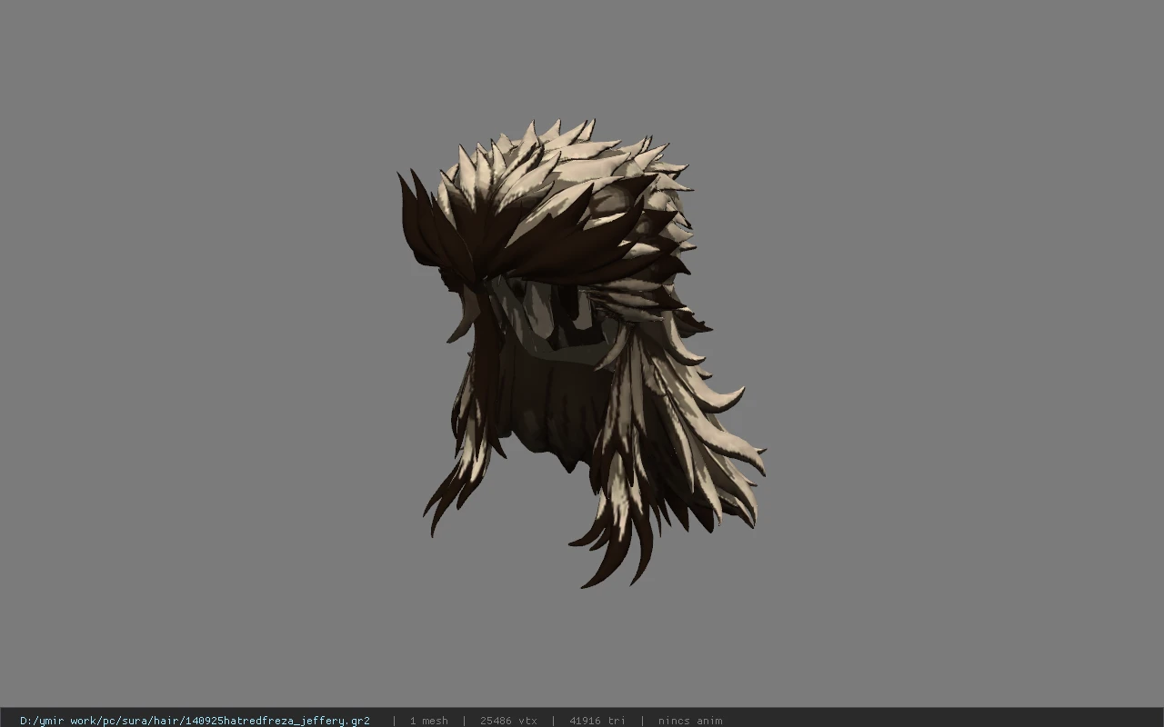Click the '1 mesh' status entry
1164x727 pixels.
pos(429,721)
